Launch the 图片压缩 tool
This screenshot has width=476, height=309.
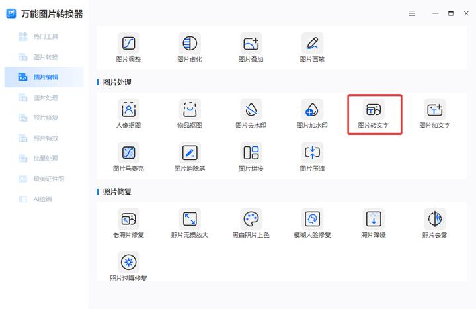click(x=312, y=157)
